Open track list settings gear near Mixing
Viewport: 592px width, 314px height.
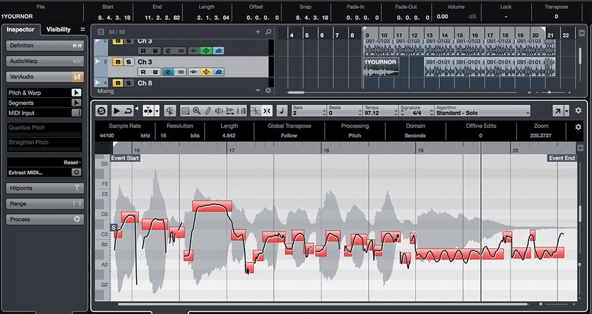click(x=268, y=90)
